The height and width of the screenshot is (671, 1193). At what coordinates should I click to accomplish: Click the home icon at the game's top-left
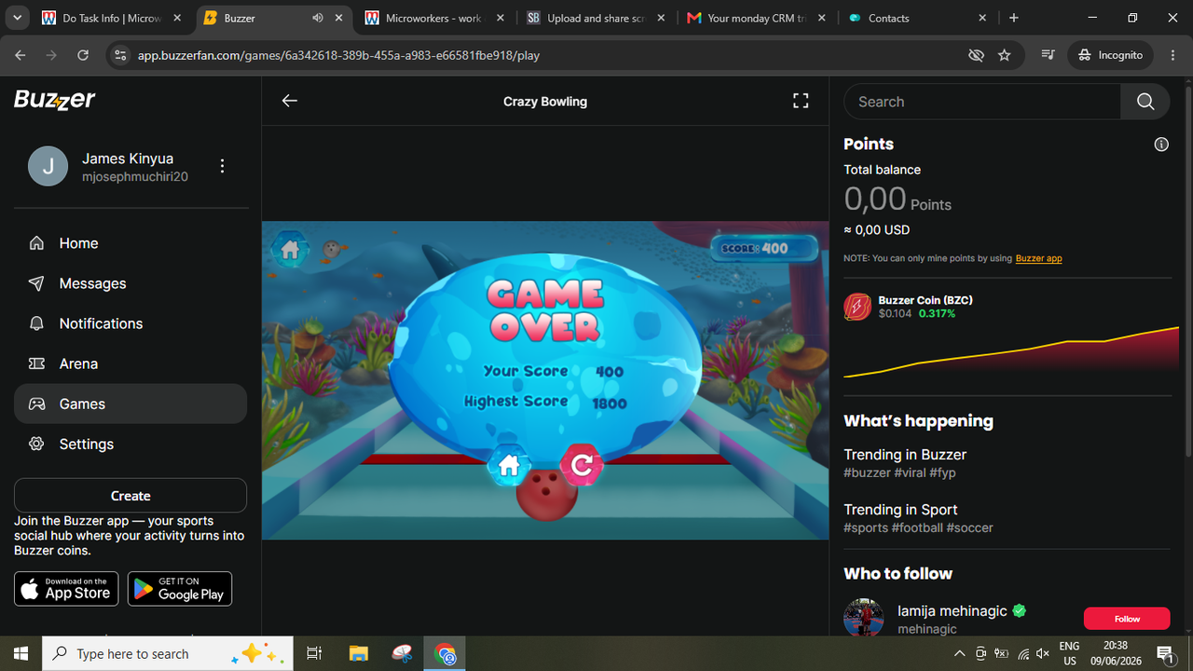click(290, 250)
